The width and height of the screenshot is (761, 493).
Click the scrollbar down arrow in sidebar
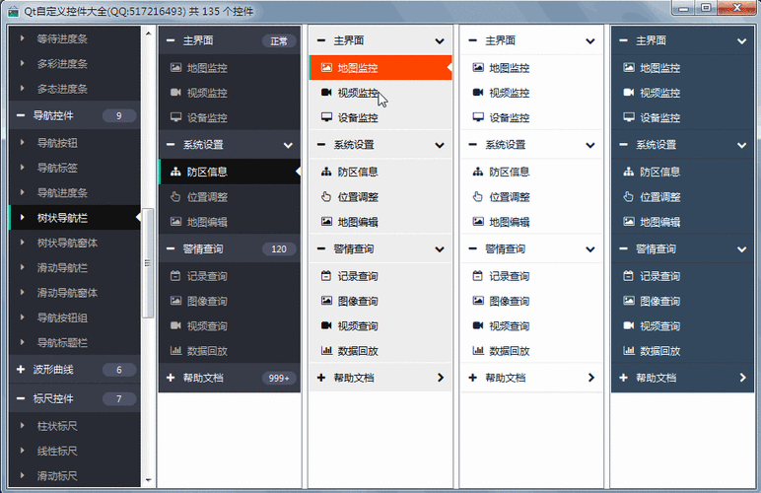point(148,479)
